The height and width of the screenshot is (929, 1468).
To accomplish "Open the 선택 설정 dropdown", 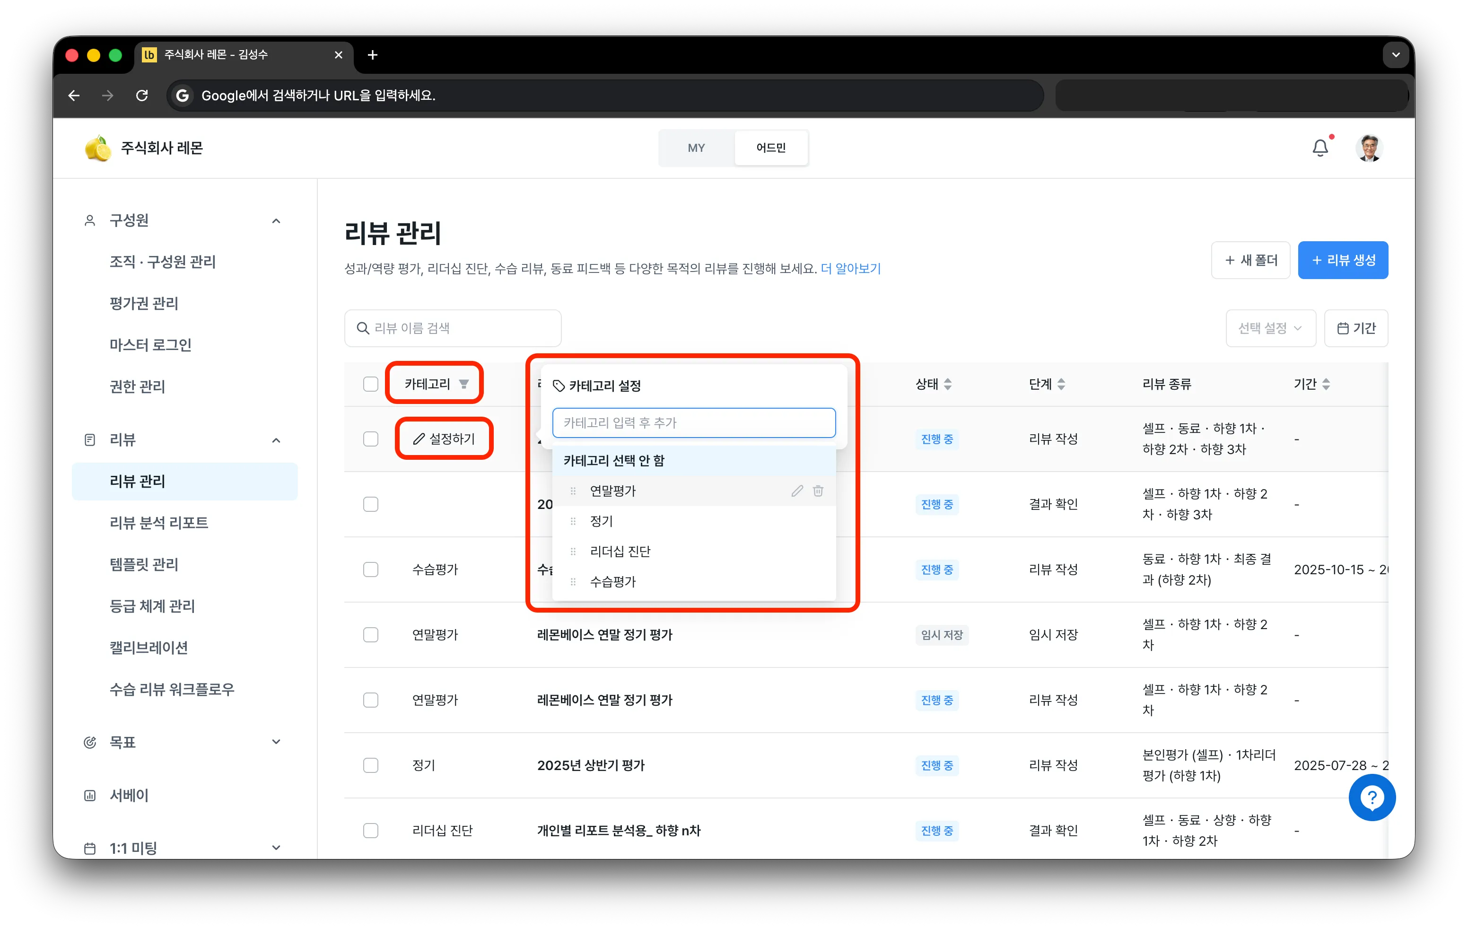I will click(x=1270, y=329).
